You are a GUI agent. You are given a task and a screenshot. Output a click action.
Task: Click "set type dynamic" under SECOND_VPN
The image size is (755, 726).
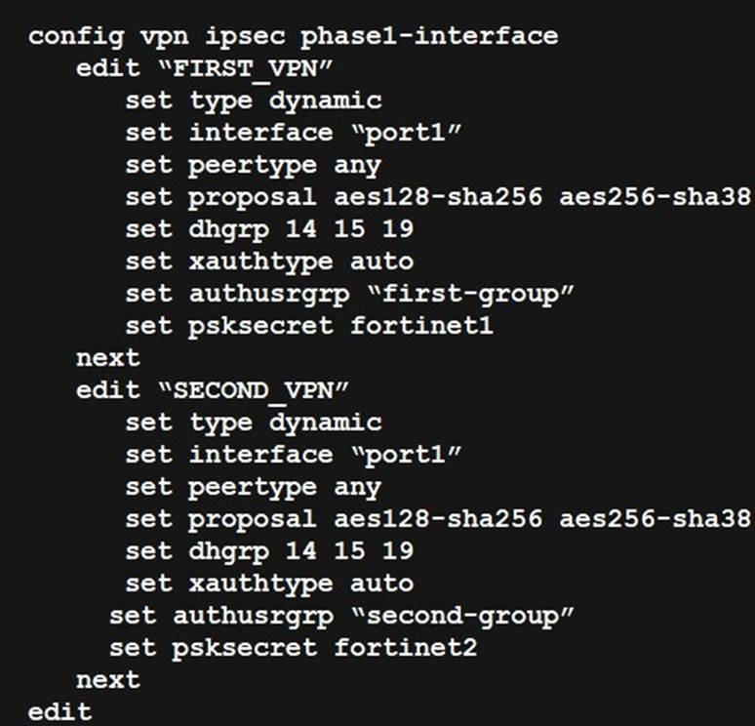(x=253, y=423)
